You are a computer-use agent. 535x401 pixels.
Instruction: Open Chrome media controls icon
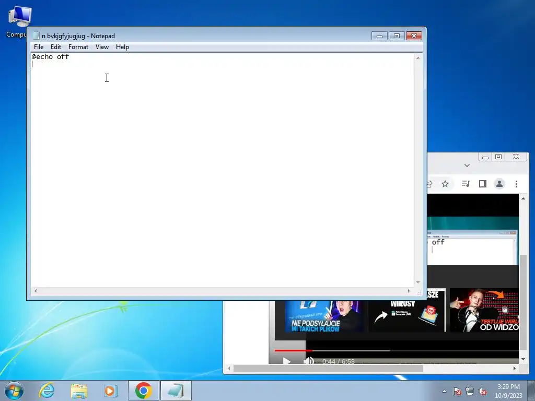coord(466,184)
